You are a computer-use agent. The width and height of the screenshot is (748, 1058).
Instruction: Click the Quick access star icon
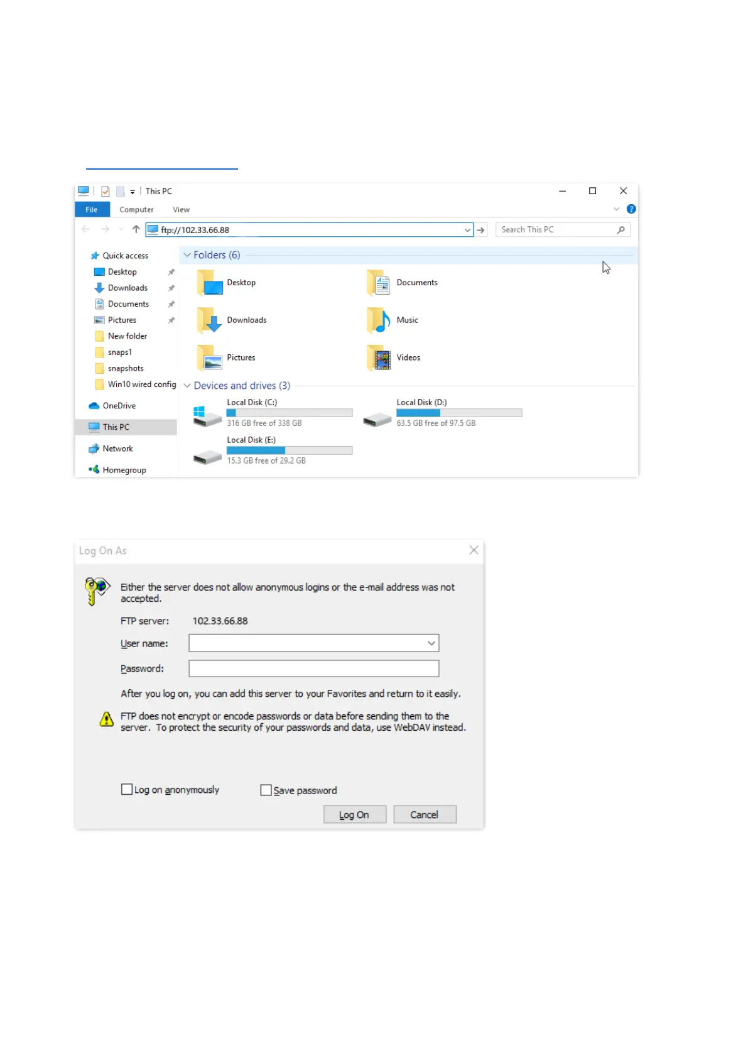[x=95, y=256]
